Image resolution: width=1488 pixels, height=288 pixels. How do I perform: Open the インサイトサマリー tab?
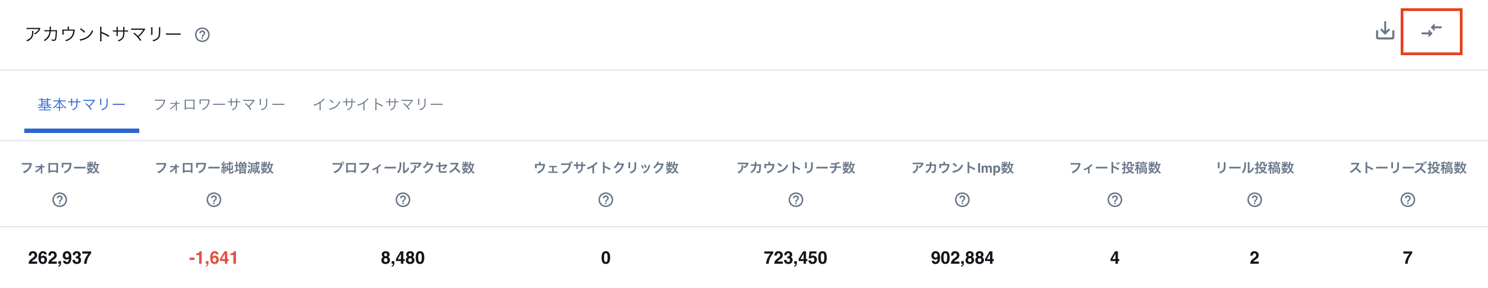tap(378, 105)
